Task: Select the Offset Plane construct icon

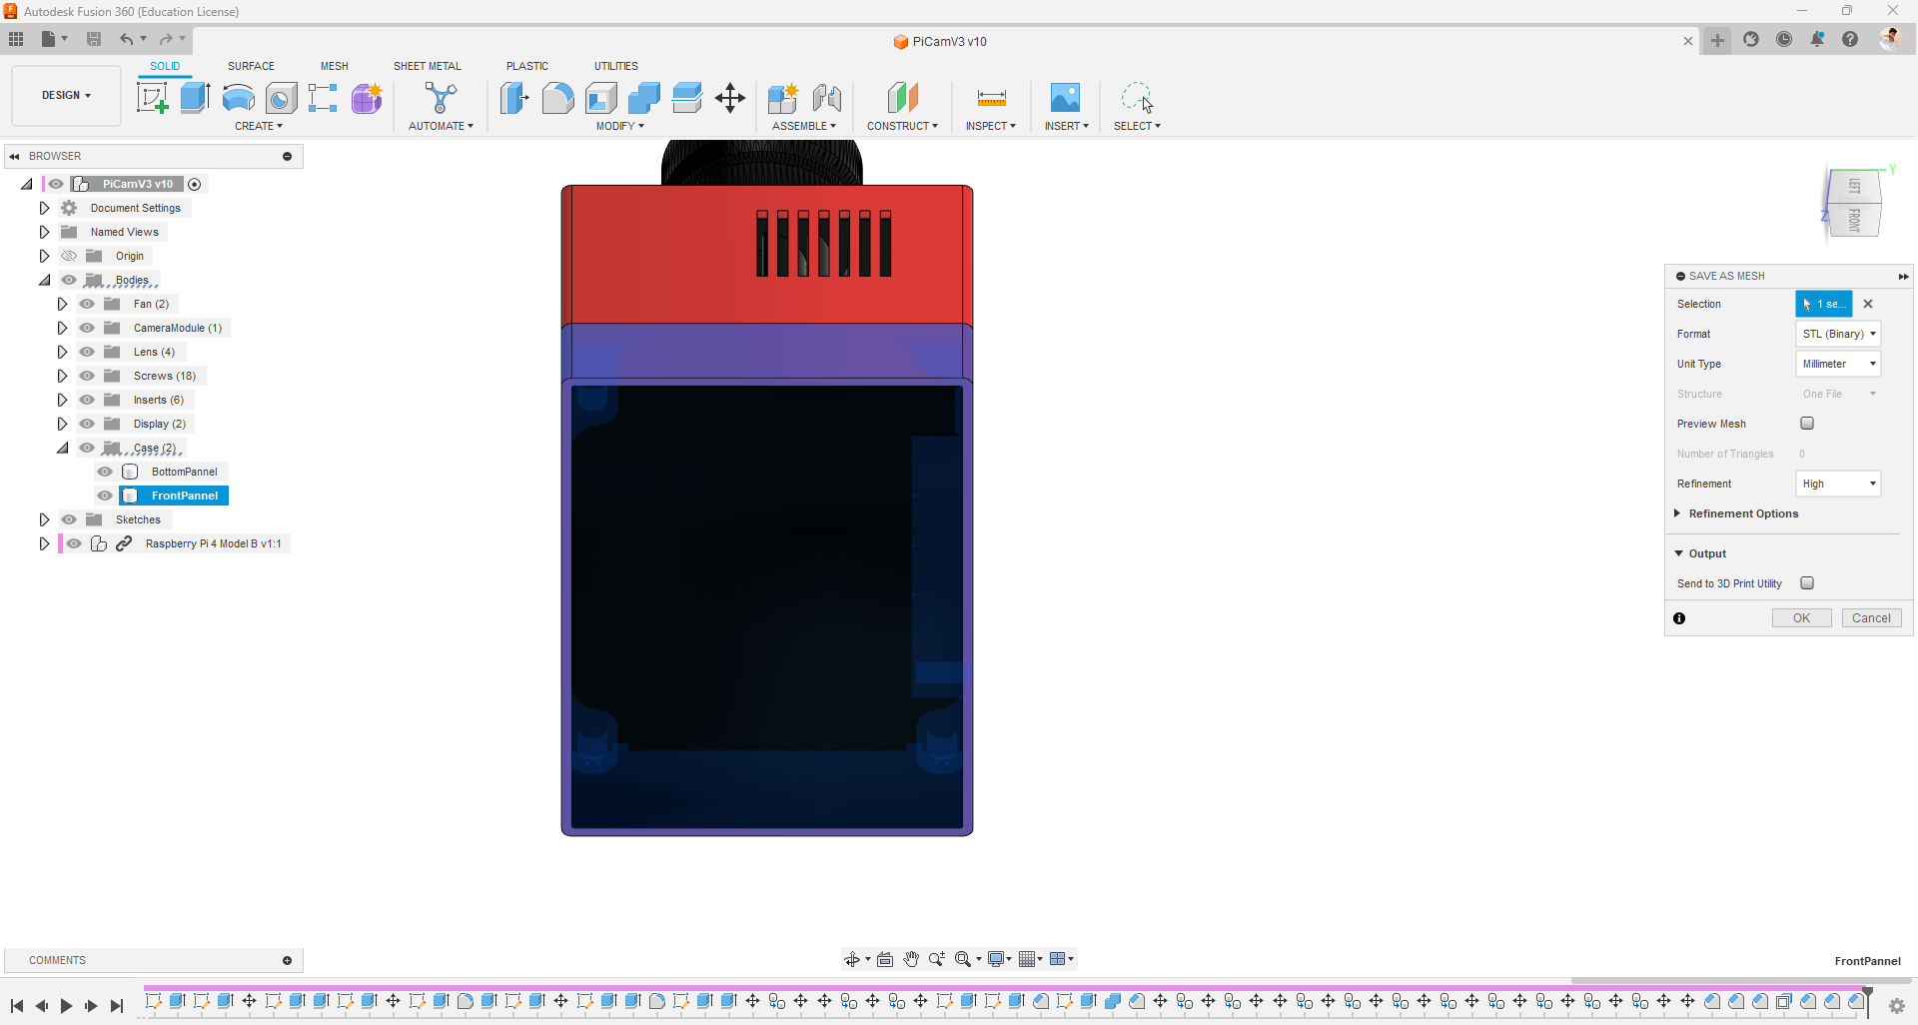Action: click(902, 98)
